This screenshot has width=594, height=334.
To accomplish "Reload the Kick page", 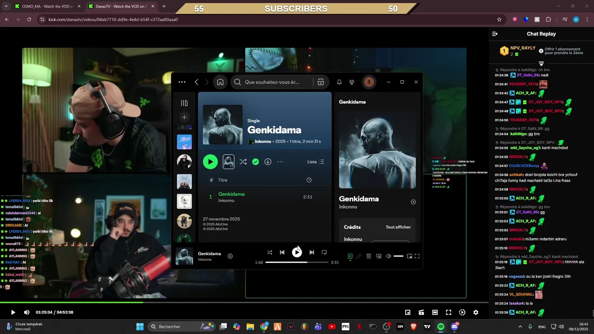I will click(29, 19).
